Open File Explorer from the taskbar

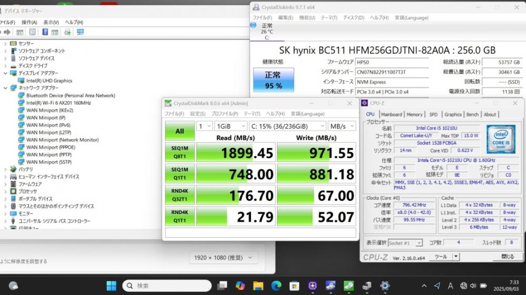[258, 286]
